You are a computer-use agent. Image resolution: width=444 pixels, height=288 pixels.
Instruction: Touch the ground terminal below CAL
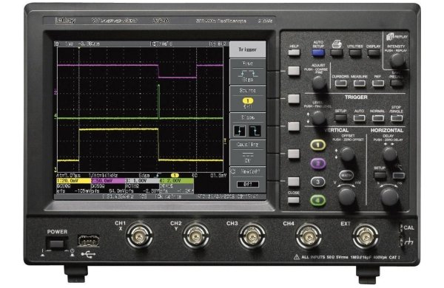402,241
